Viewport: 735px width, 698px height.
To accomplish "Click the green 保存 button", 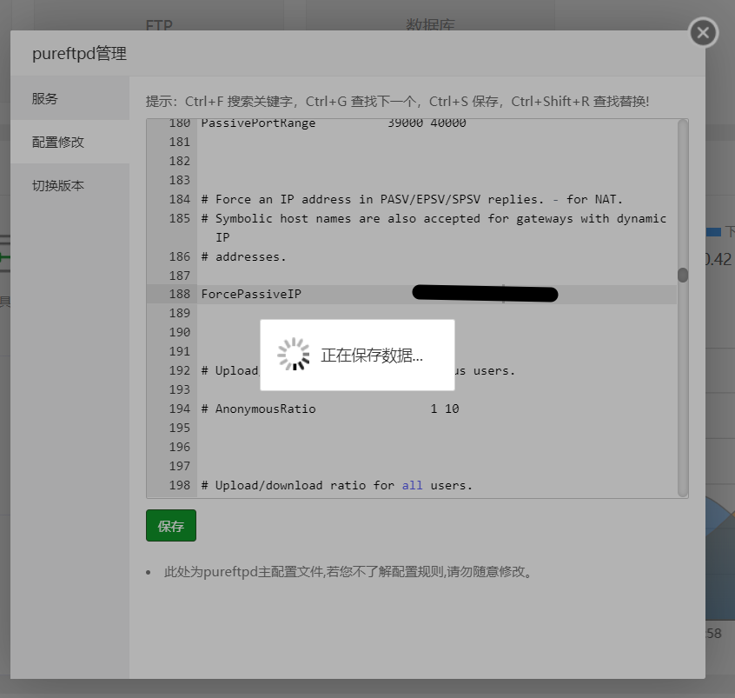I will coord(171,526).
